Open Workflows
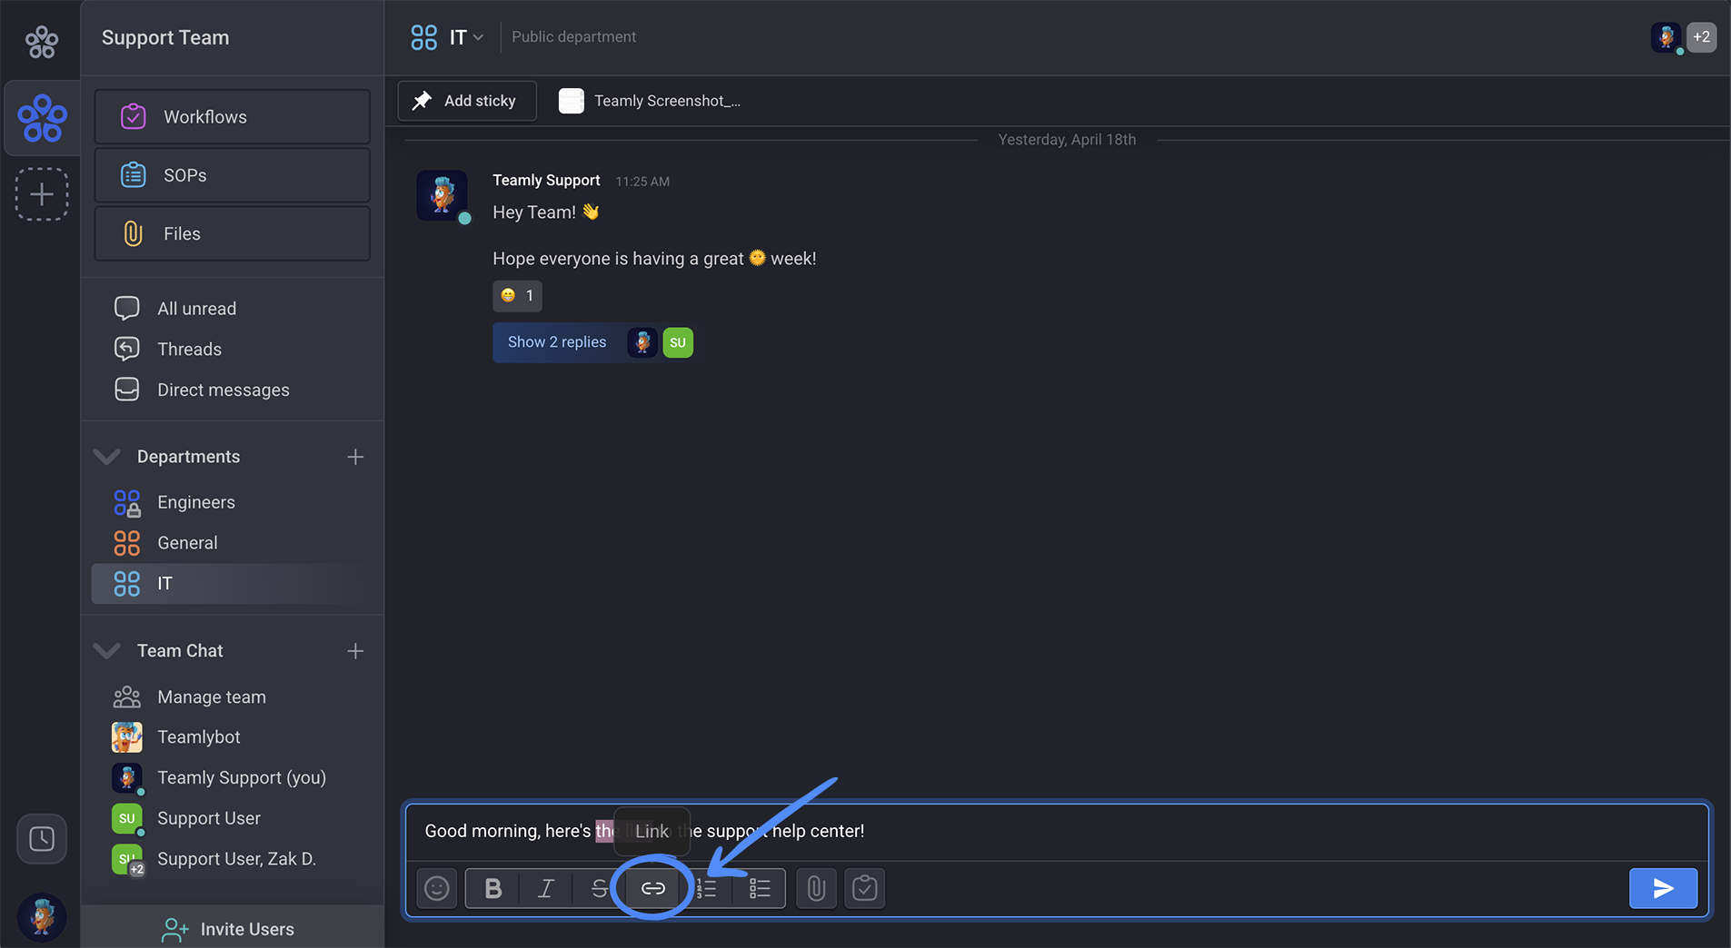This screenshot has width=1731, height=948. point(233,117)
